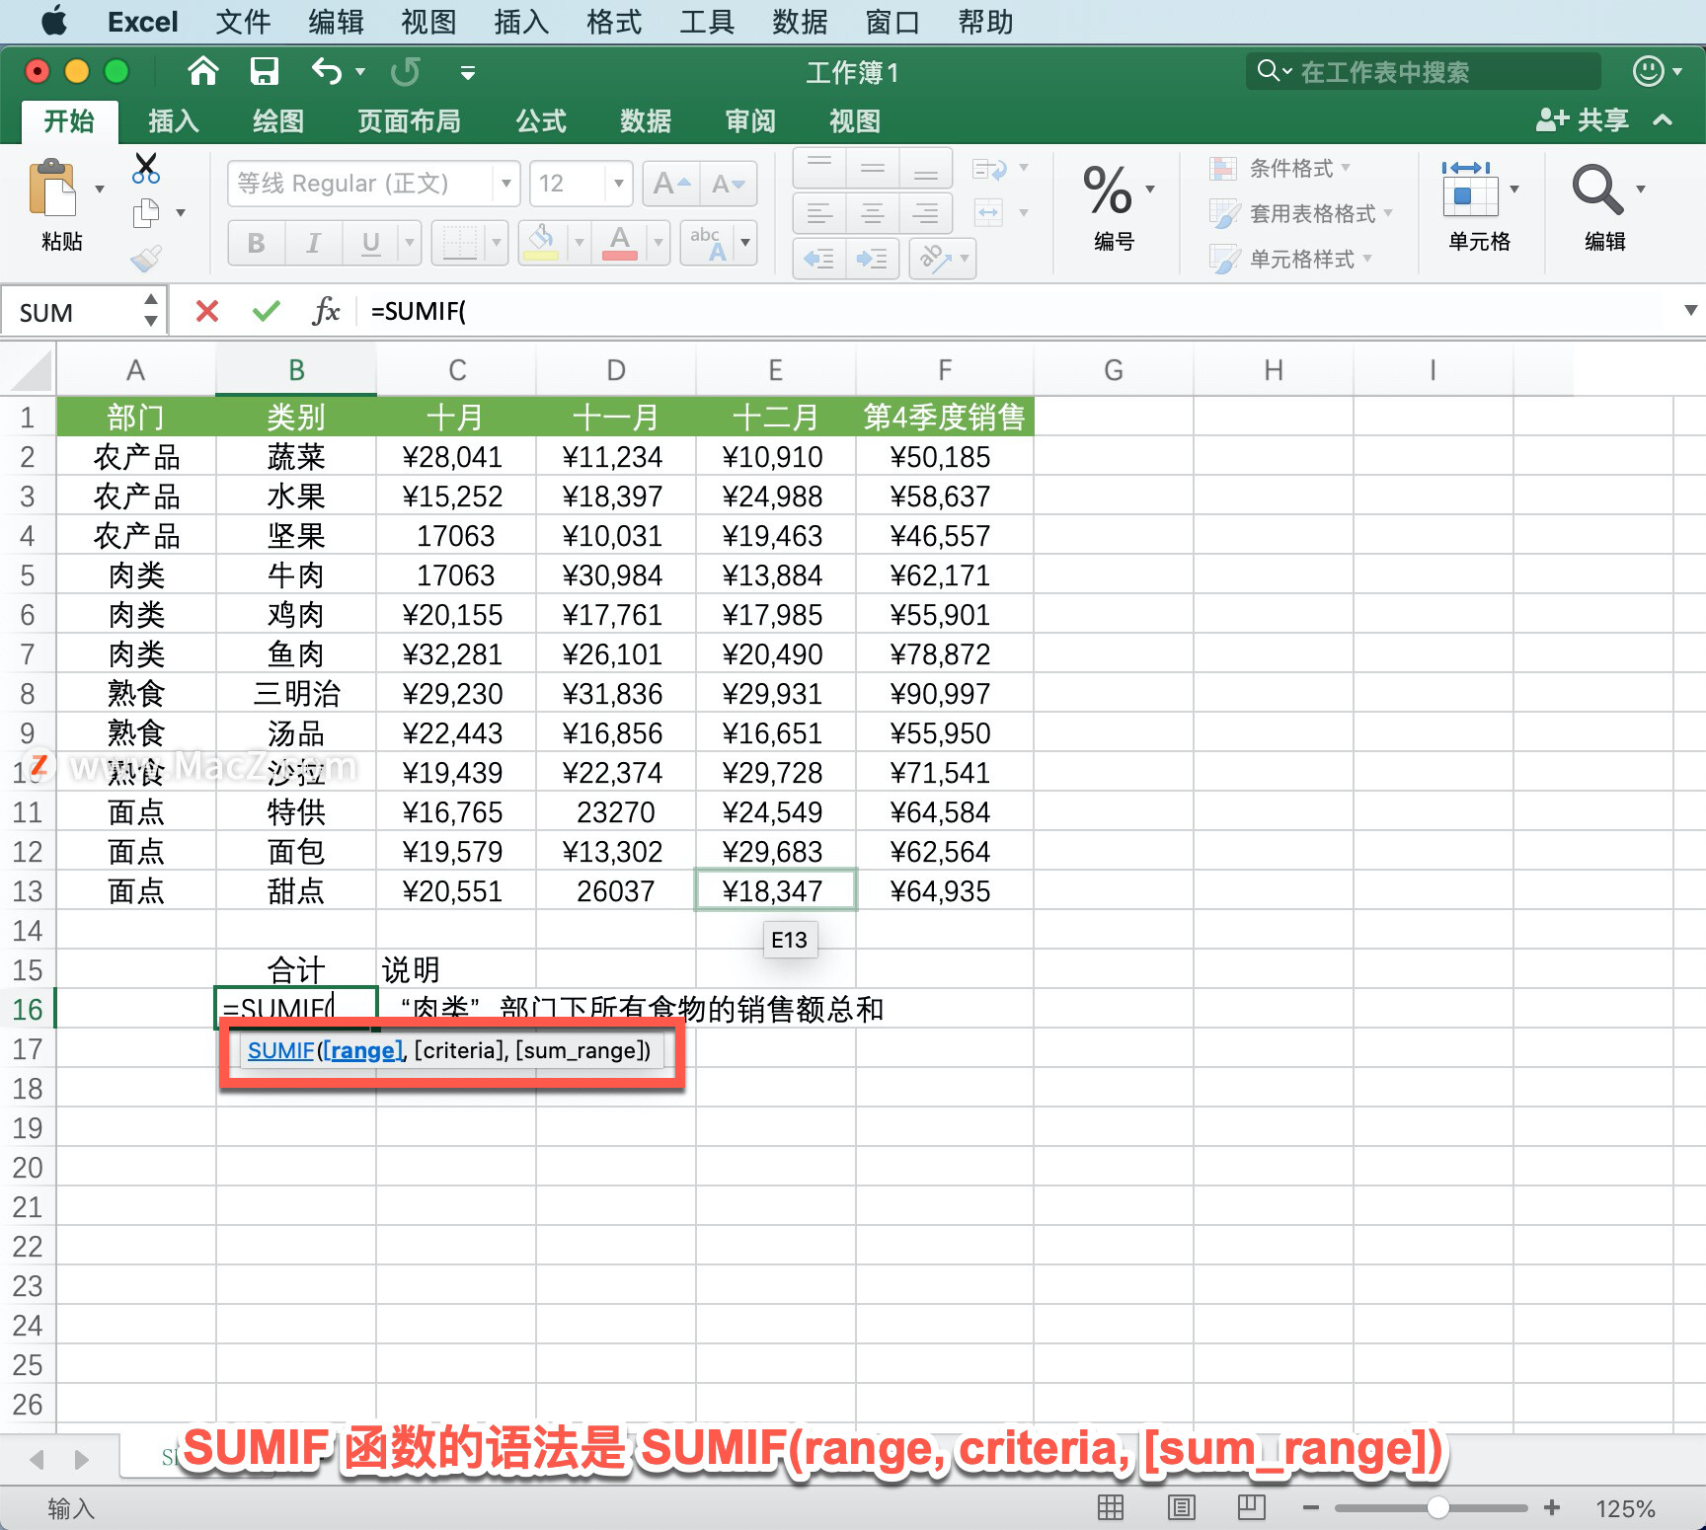The image size is (1706, 1530).
Task: Open the 审阅 ribbon tab
Action: [750, 121]
